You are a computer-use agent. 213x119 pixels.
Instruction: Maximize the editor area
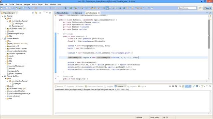click(210, 13)
